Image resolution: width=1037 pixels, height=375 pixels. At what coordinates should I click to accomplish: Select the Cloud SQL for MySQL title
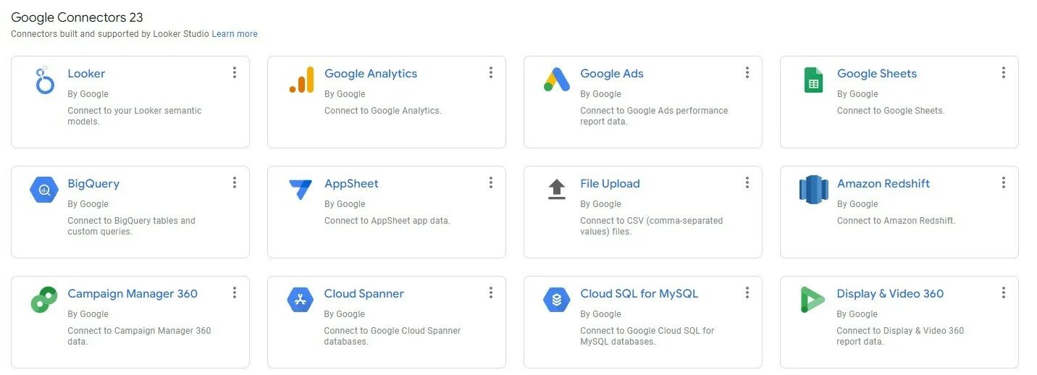point(639,294)
